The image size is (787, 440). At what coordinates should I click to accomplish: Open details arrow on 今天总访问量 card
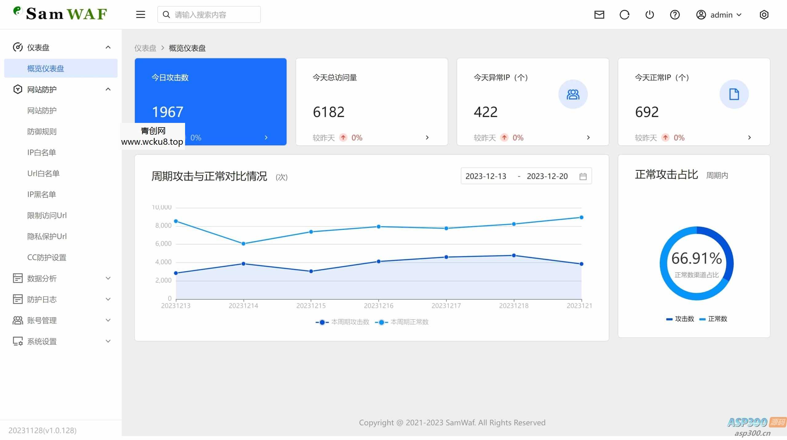427,137
